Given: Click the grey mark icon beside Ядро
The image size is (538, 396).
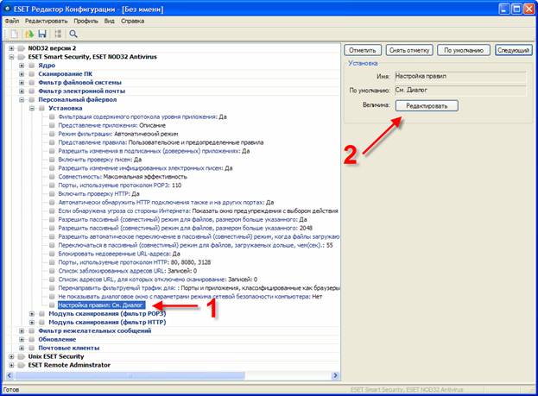Looking at the screenshot, I should [32, 66].
